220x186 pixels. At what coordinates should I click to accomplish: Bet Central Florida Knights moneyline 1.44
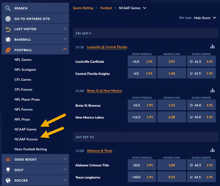point(172,73)
